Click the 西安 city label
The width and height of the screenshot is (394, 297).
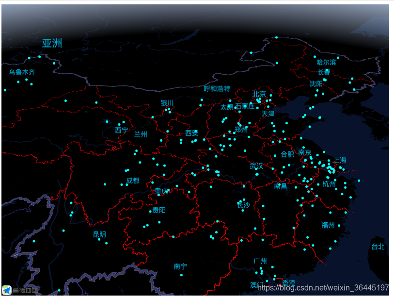192,133
